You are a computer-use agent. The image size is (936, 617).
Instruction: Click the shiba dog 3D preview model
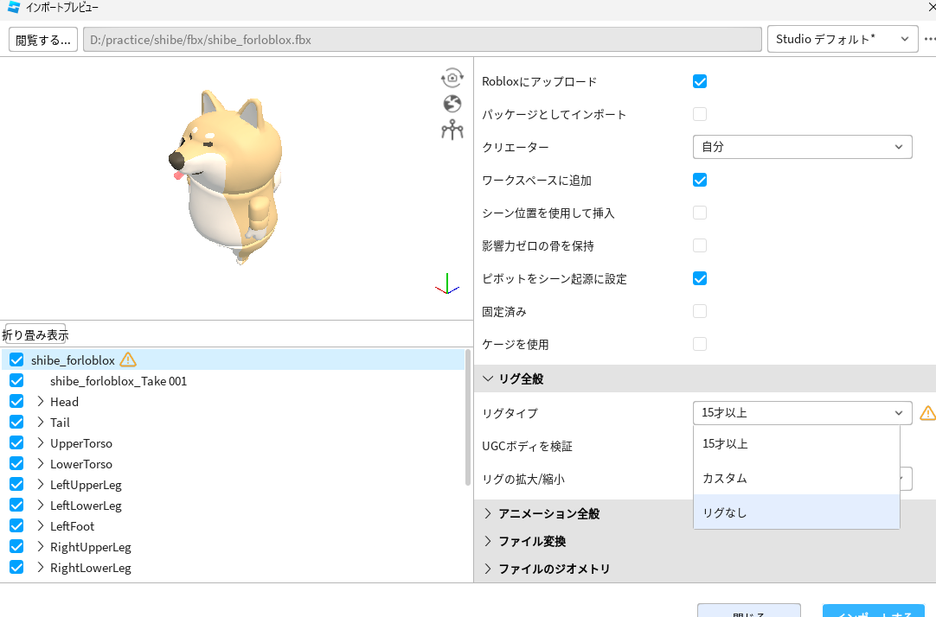click(226, 176)
